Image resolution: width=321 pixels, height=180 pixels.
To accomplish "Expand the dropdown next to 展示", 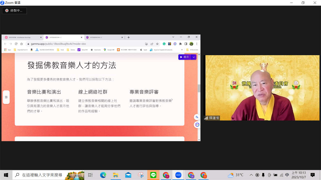I will (194, 57).
